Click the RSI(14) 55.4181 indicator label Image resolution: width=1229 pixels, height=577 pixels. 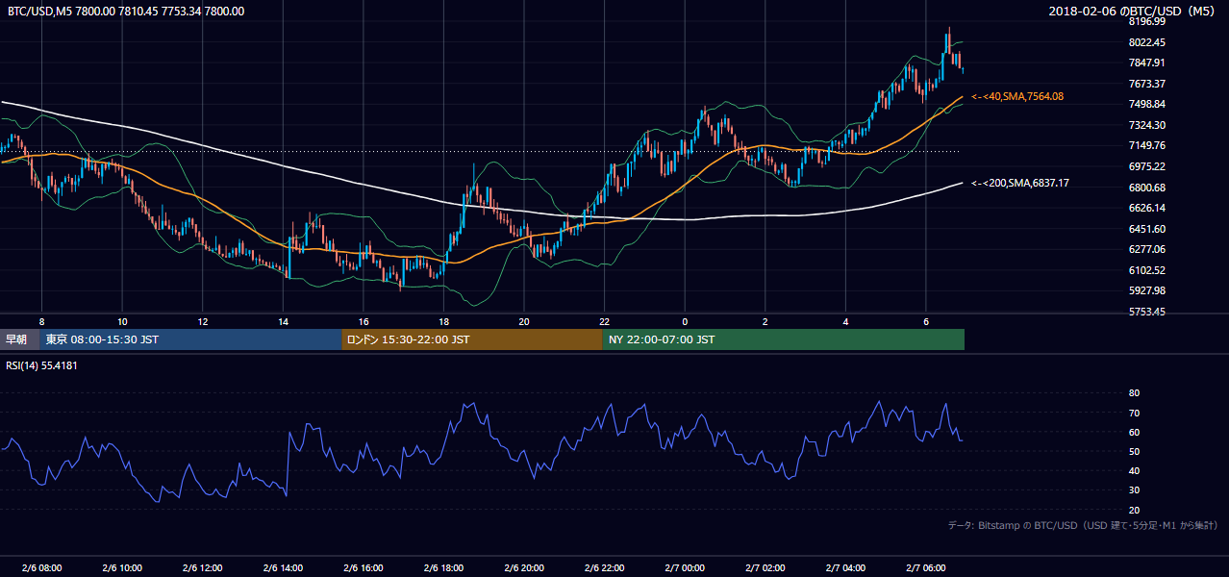pos(42,365)
